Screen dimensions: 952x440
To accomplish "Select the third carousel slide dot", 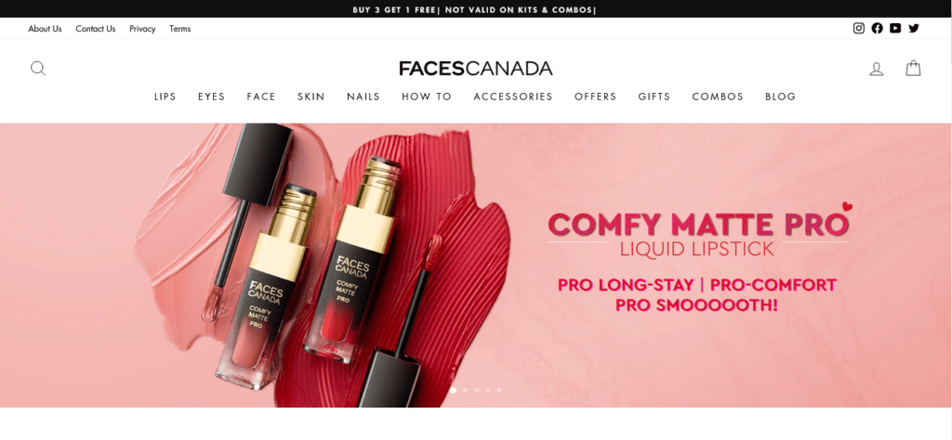I will click(477, 390).
